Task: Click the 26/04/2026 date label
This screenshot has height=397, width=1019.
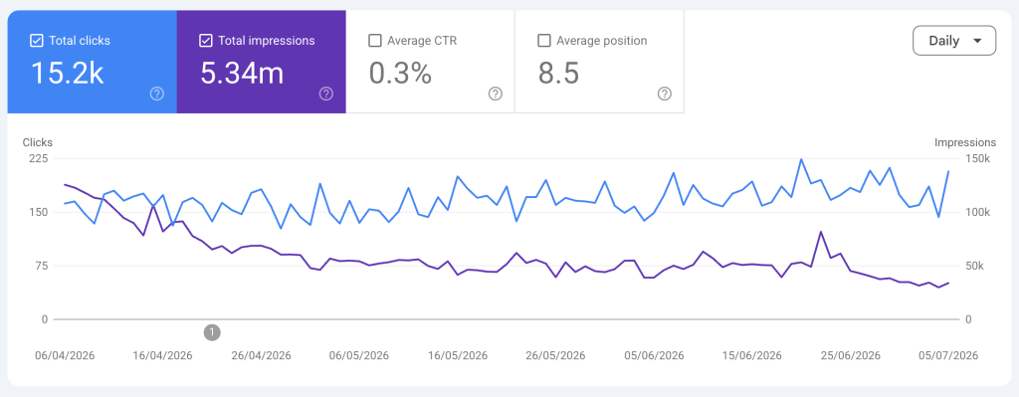Action: tap(262, 355)
